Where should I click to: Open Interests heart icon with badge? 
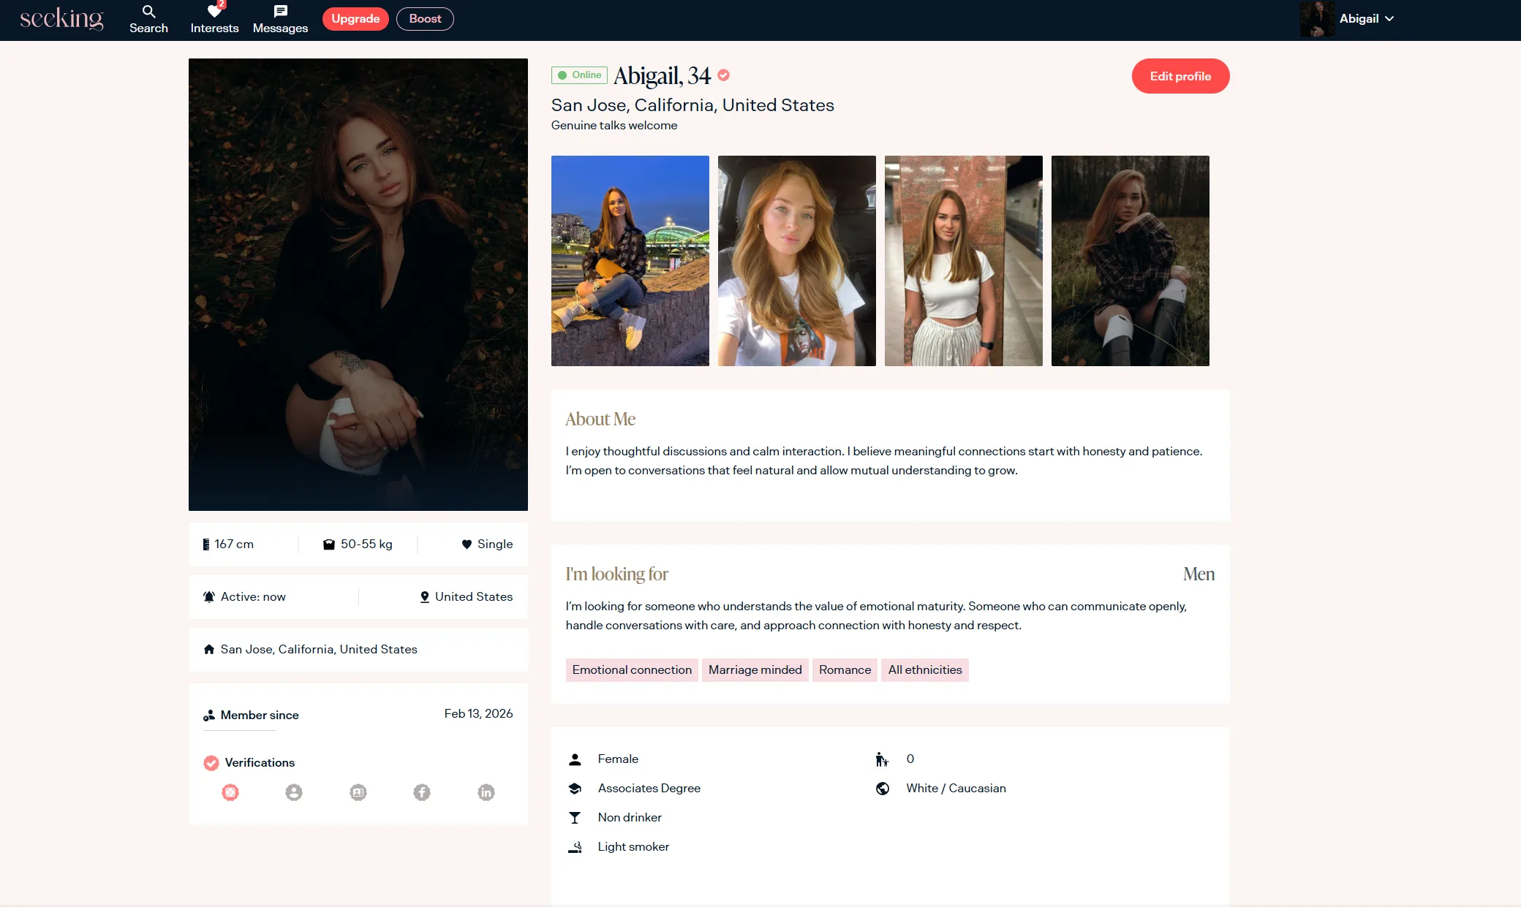click(x=214, y=12)
